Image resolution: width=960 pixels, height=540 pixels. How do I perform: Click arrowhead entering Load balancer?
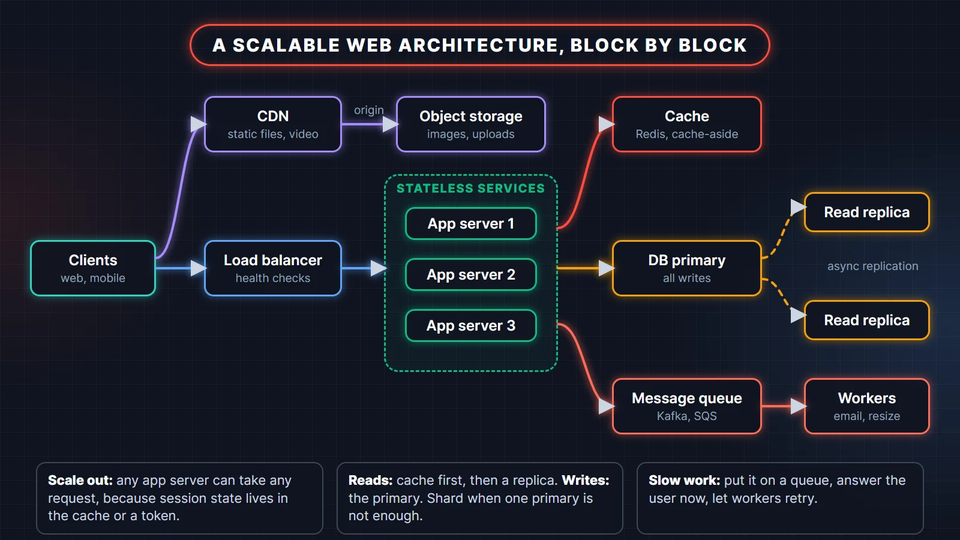coord(198,268)
